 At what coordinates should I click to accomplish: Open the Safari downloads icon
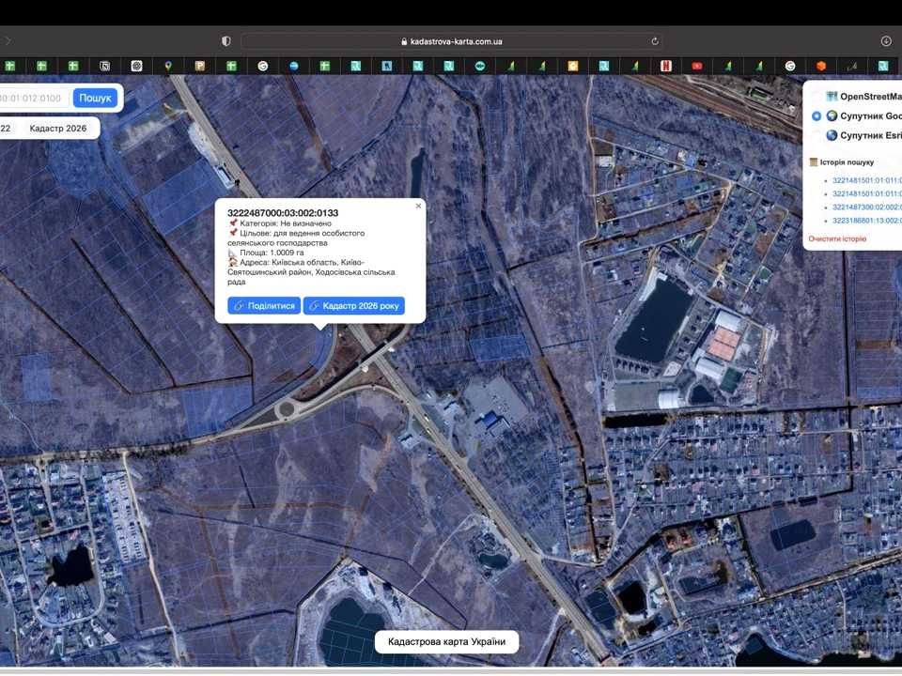point(886,41)
